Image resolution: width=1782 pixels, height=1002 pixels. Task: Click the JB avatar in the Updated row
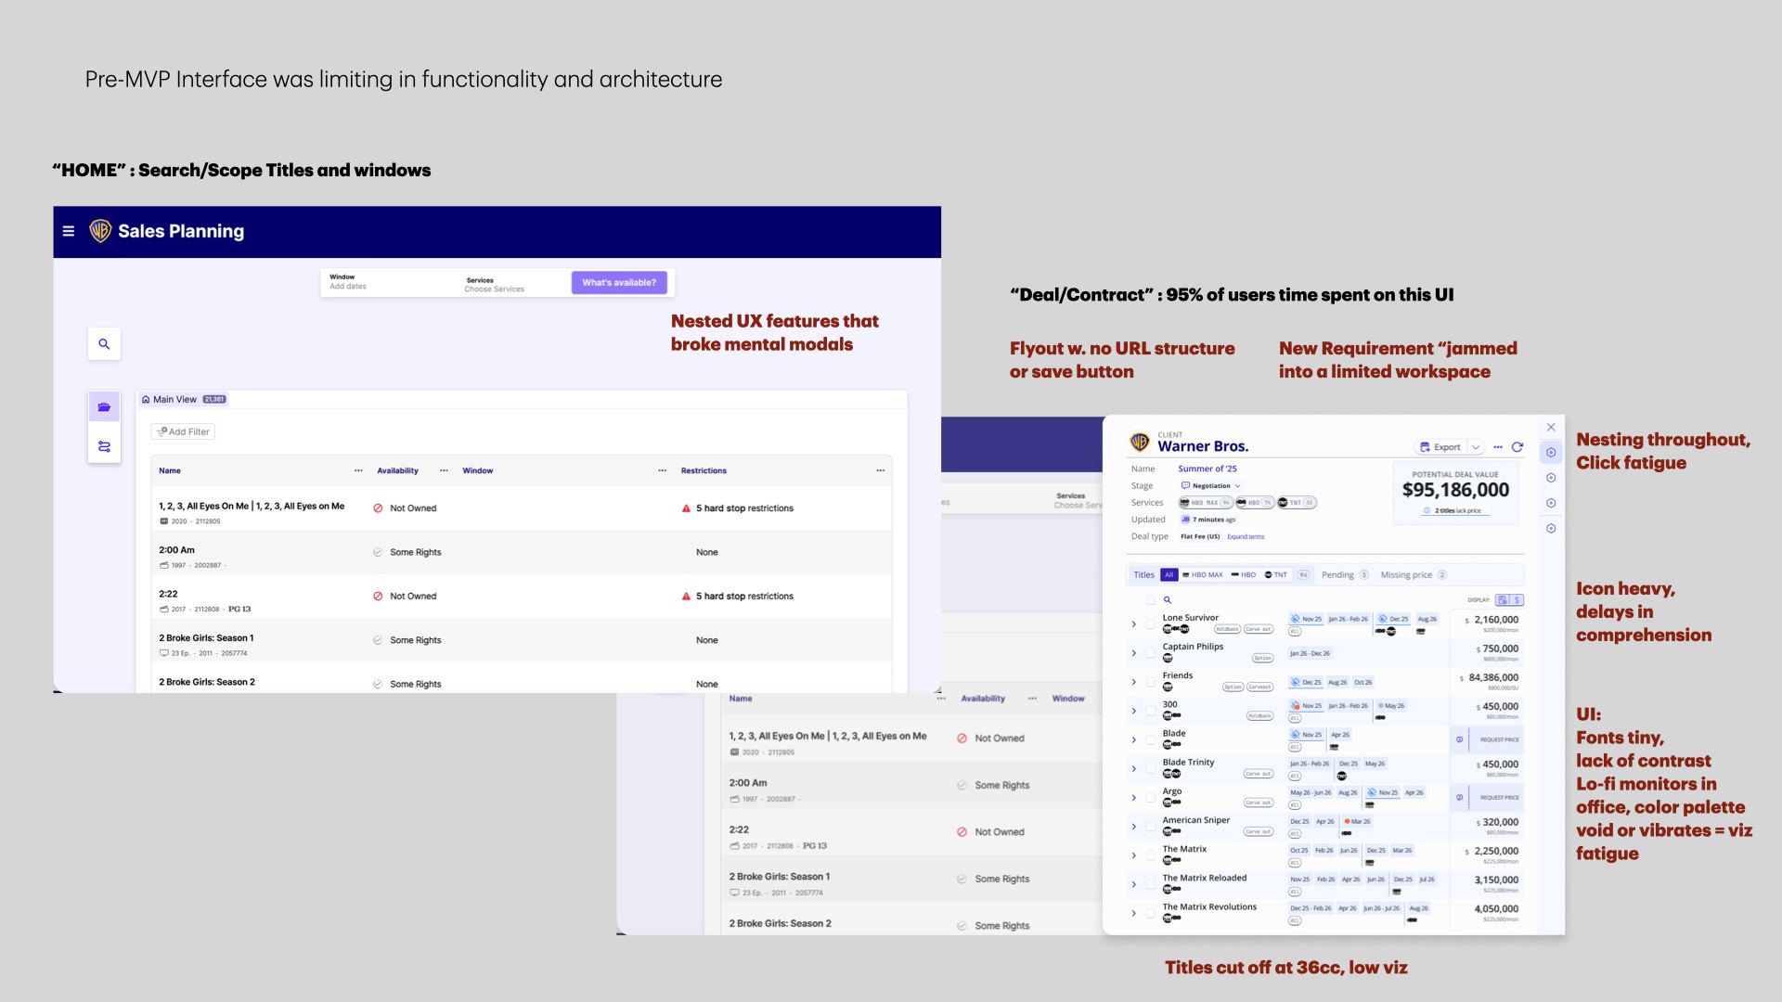[x=1185, y=520]
